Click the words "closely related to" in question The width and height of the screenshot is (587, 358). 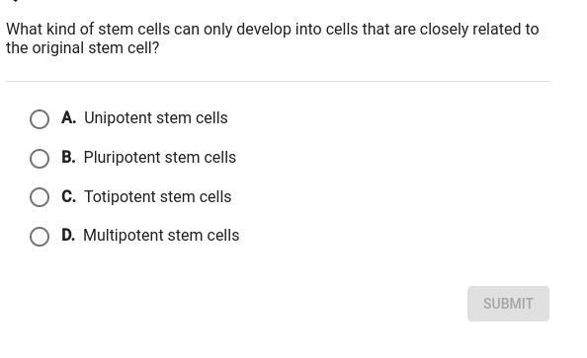coord(479,30)
